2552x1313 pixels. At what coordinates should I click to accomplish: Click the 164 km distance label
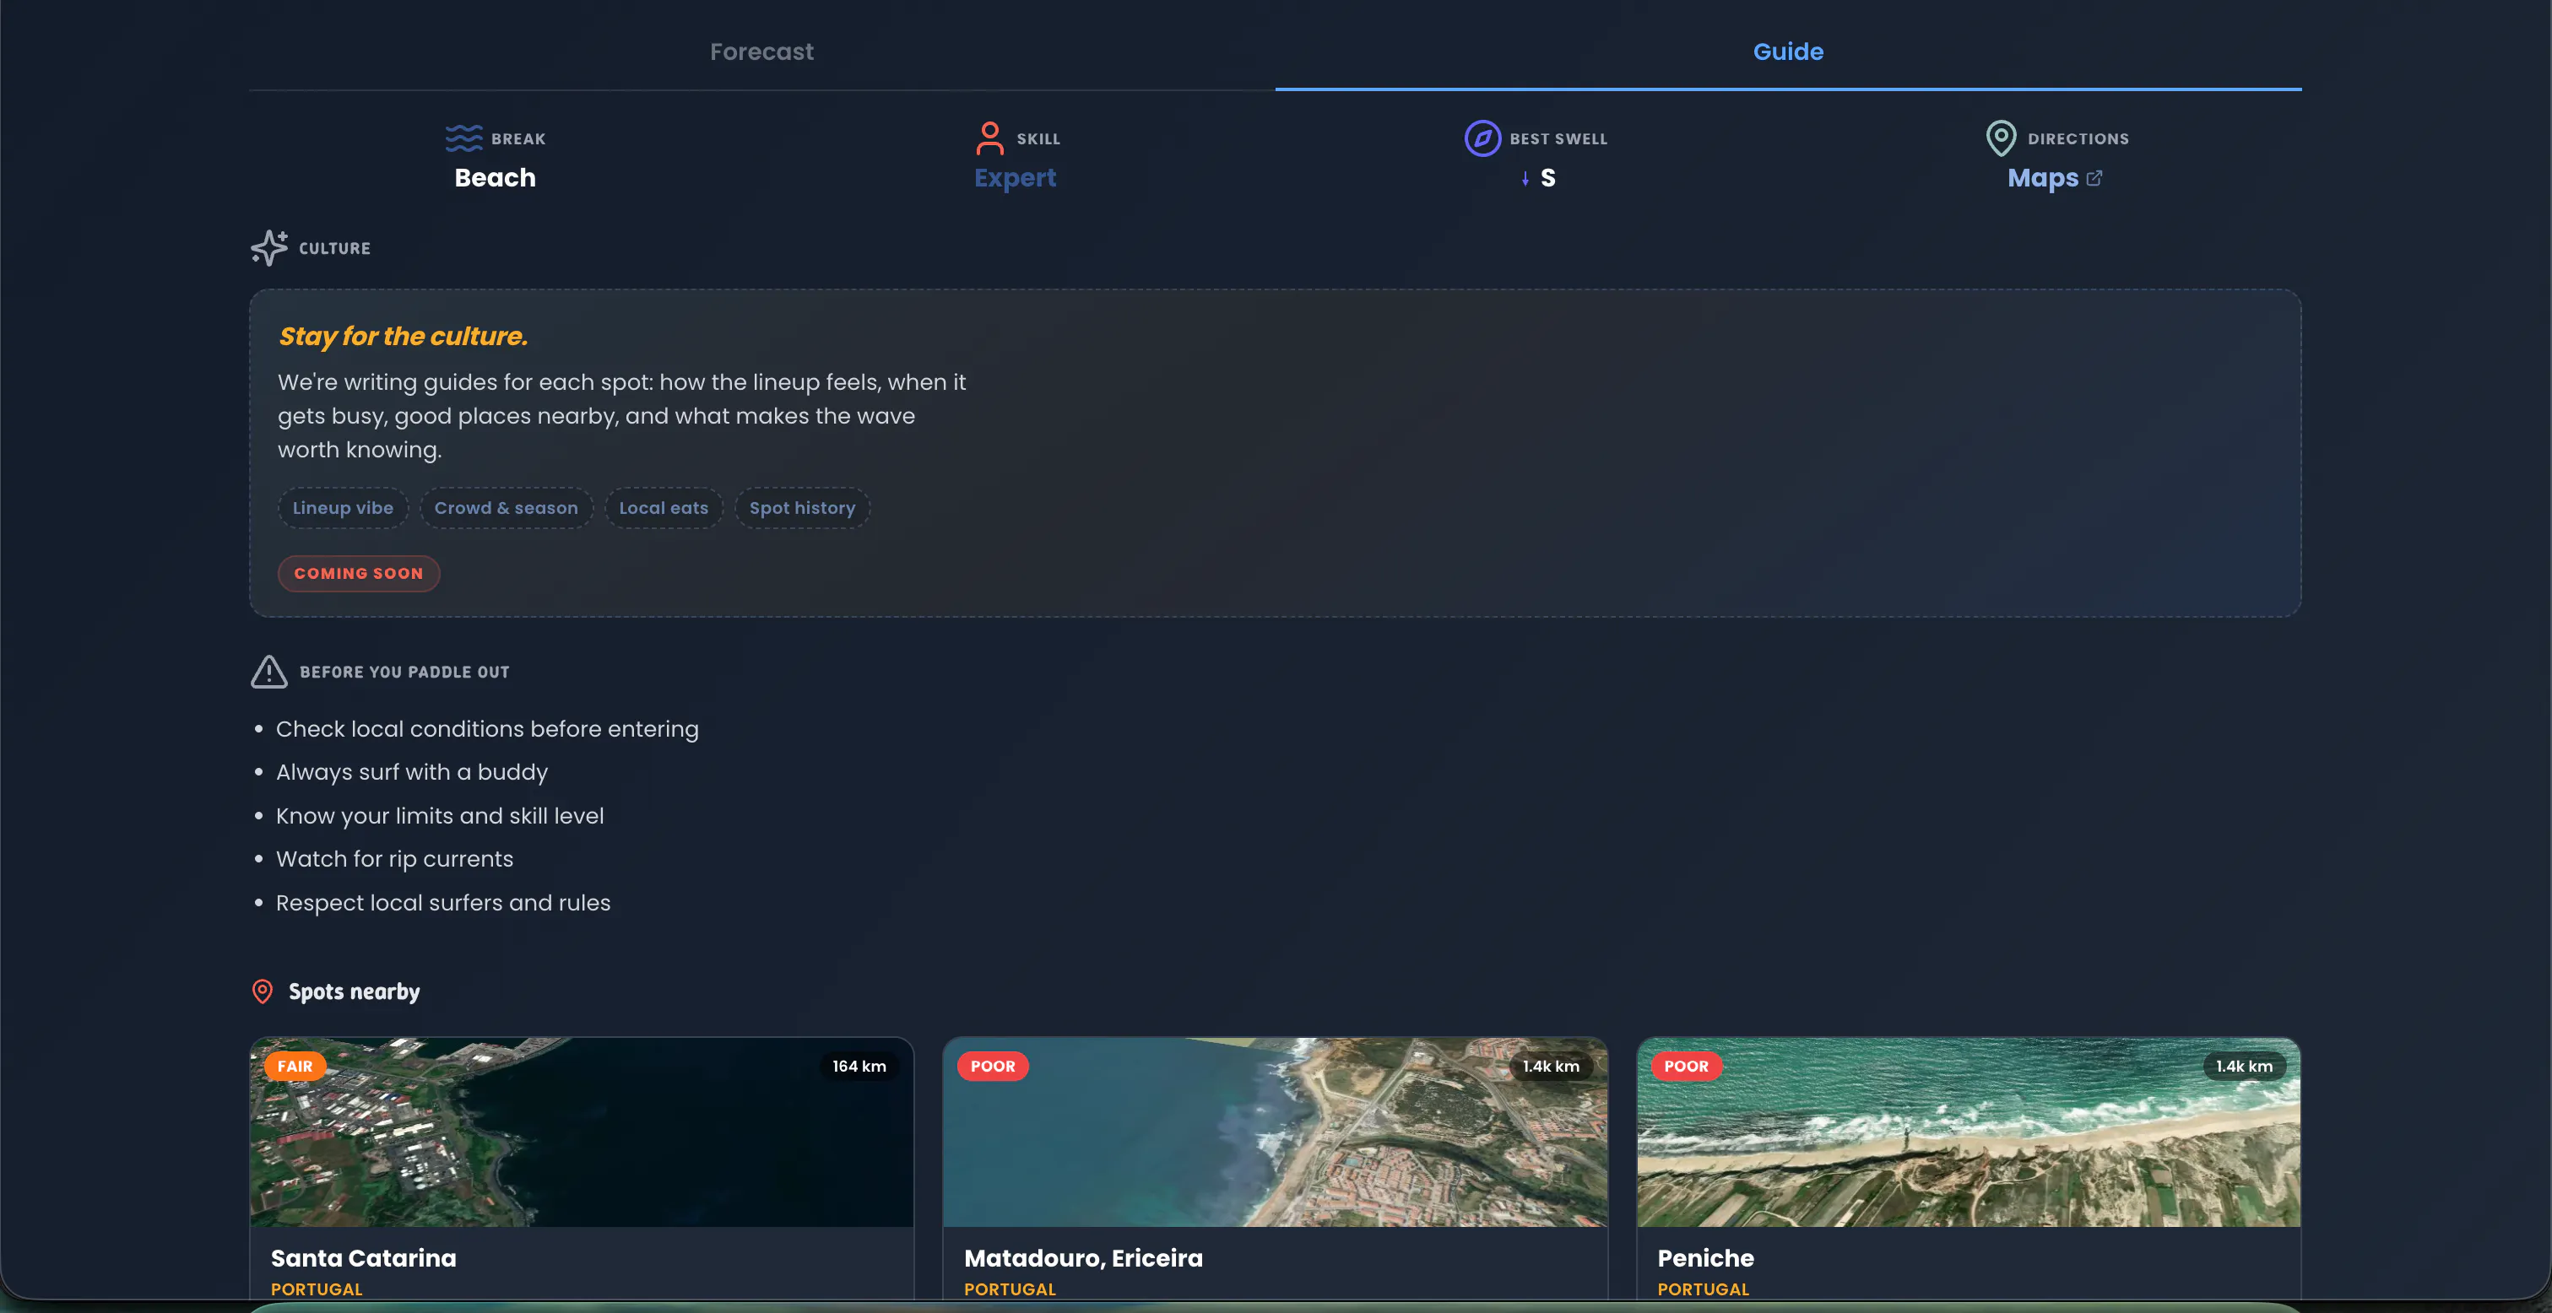859,1067
